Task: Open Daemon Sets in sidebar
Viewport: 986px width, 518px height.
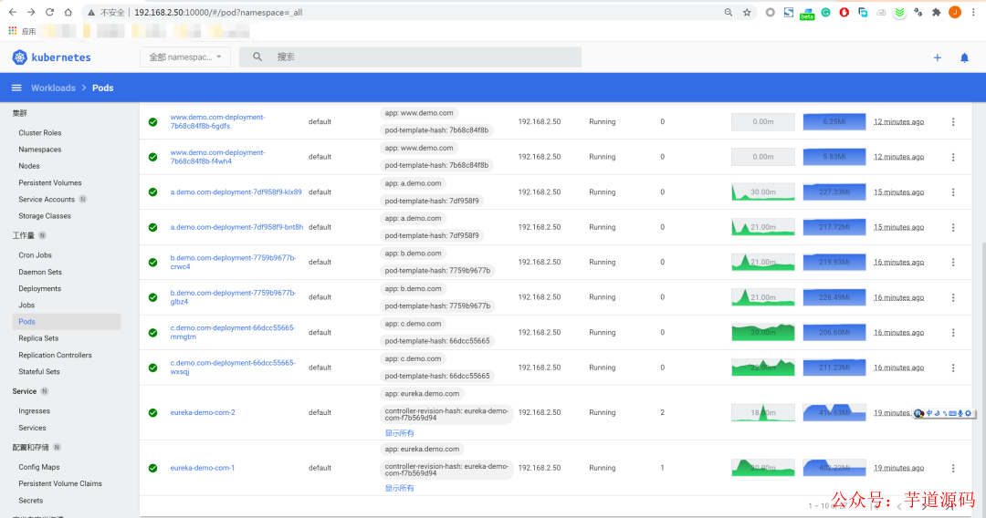Action: tap(40, 272)
